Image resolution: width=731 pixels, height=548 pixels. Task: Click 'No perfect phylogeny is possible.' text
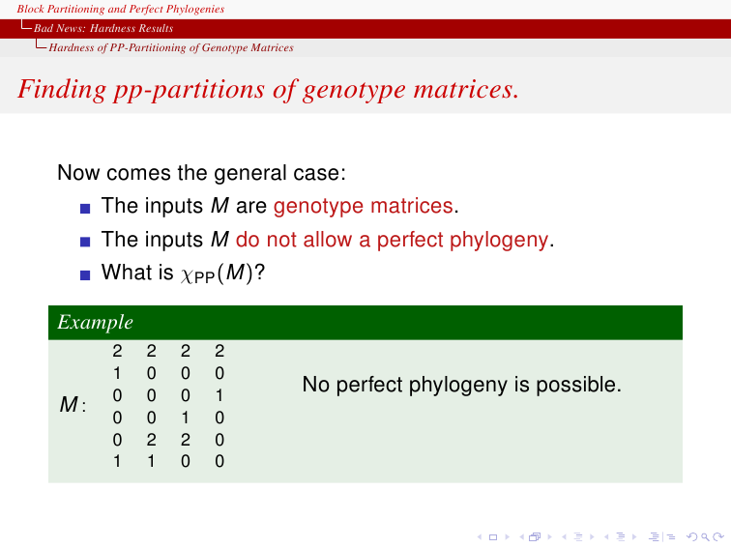click(462, 385)
